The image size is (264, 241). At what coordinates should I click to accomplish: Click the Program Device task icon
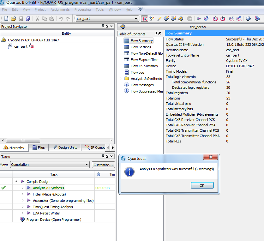[22, 220]
